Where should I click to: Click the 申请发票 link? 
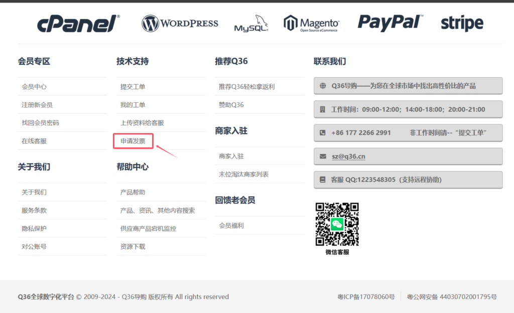pyautogui.click(x=133, y=141)
